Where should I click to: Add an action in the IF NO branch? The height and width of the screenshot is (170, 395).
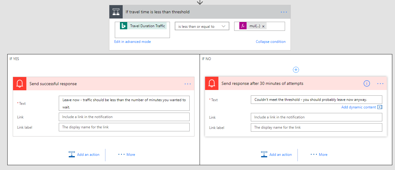(277, 155)
